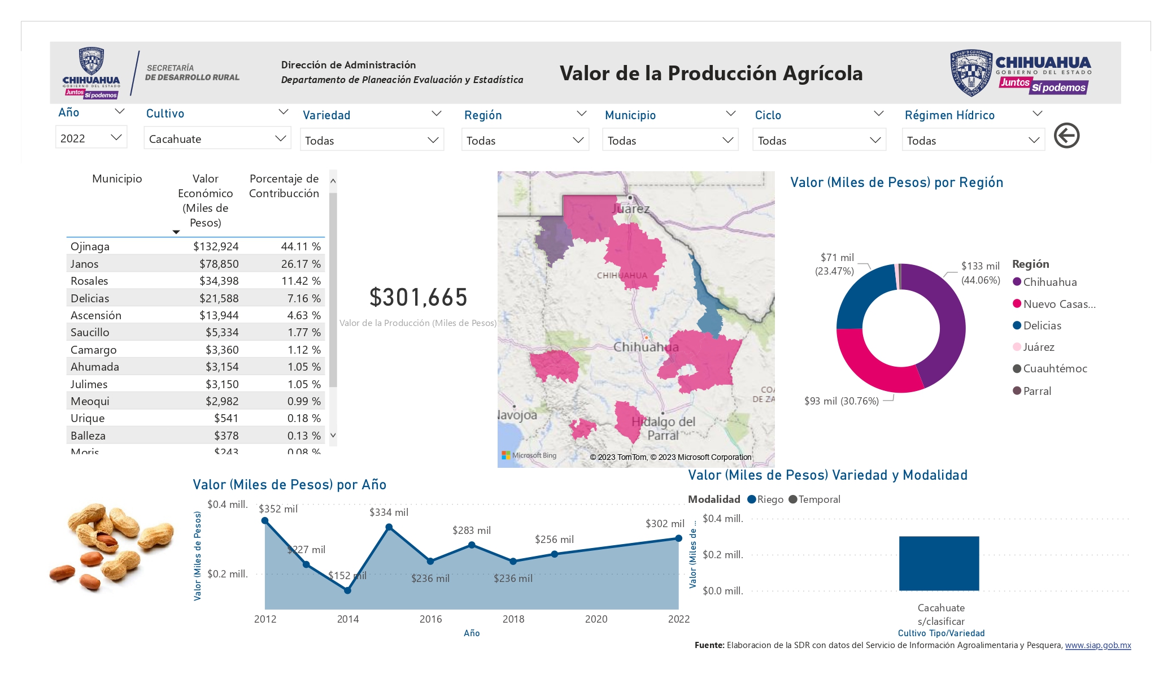Select the Ojinaga row in the table

[195, 246]
